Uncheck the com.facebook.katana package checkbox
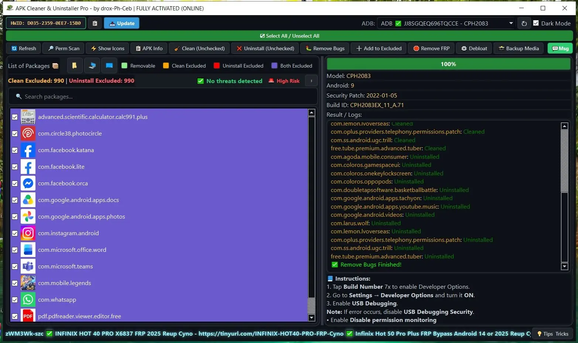This screenshot has width=578, height=343. (15, 150)
